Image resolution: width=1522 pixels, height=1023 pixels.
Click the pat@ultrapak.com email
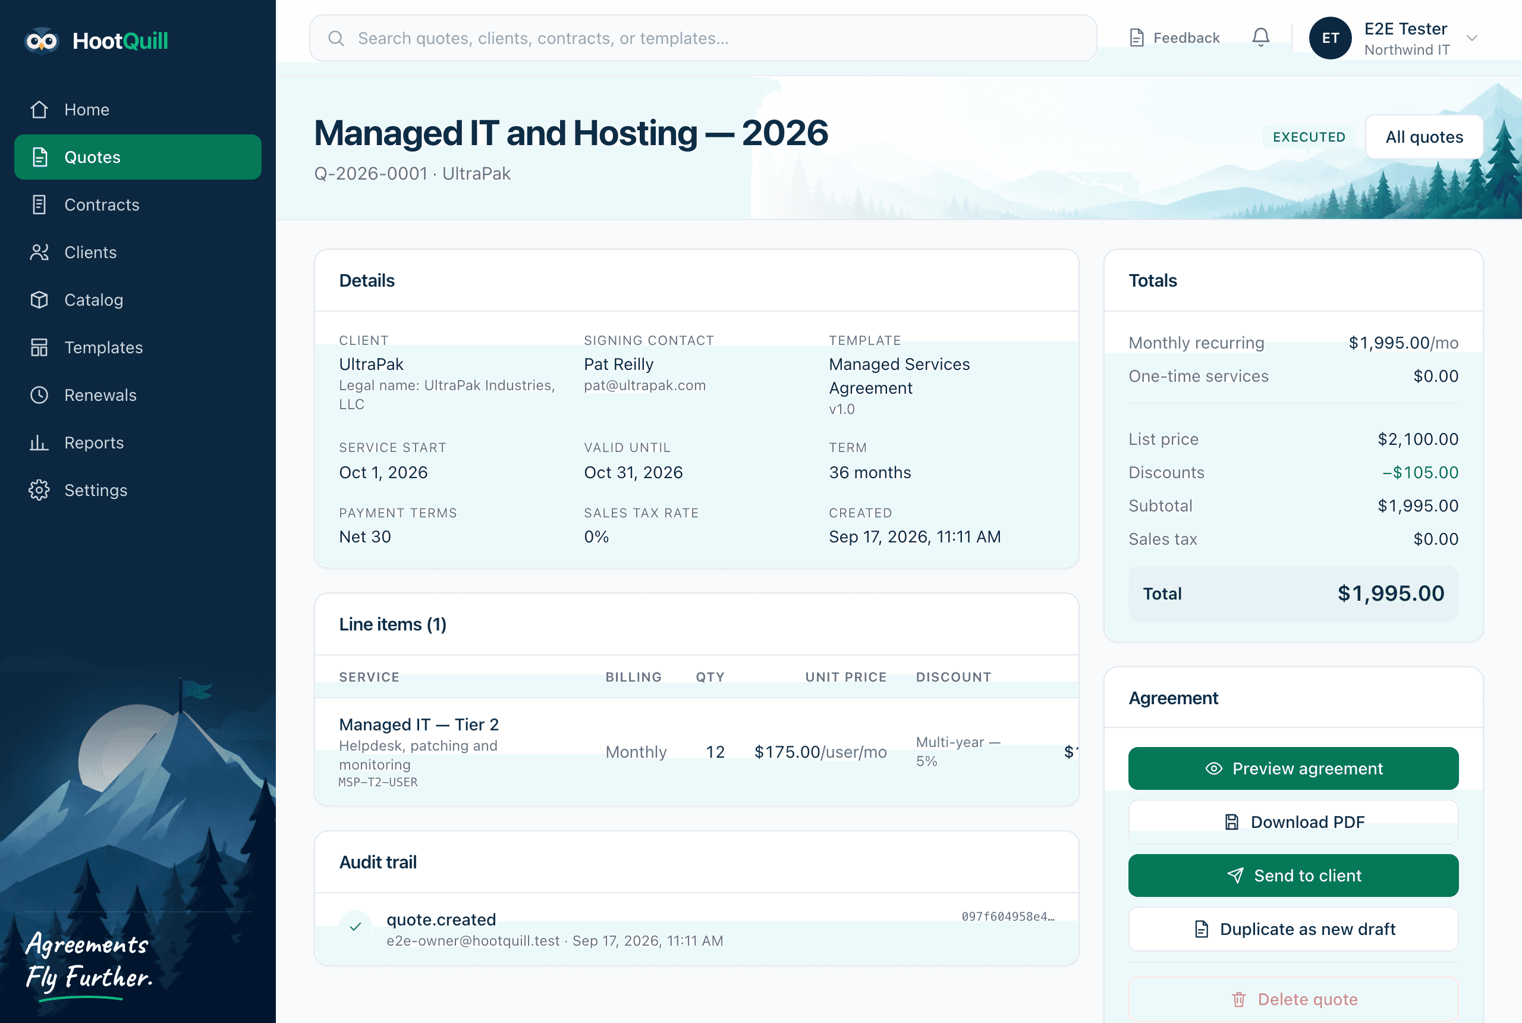(x=645, y=385)
